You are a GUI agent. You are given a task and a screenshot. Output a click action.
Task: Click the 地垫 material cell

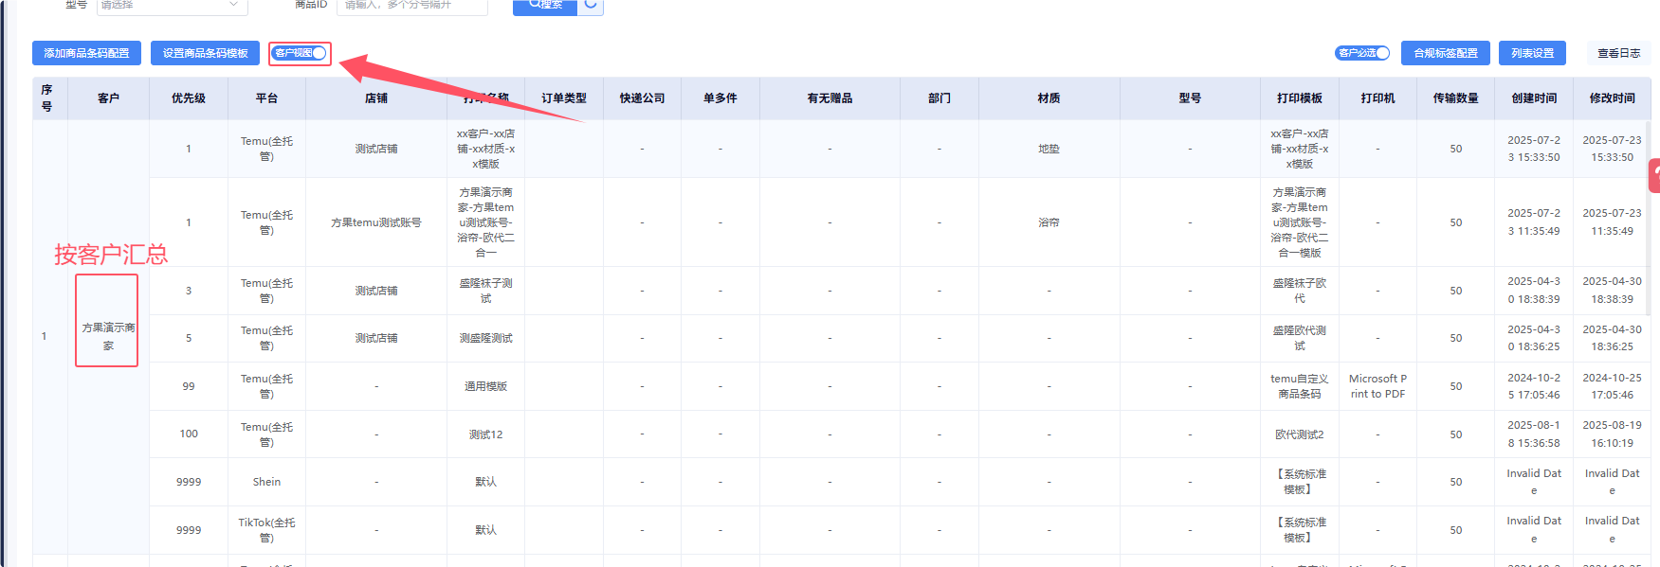[1049, 149]
